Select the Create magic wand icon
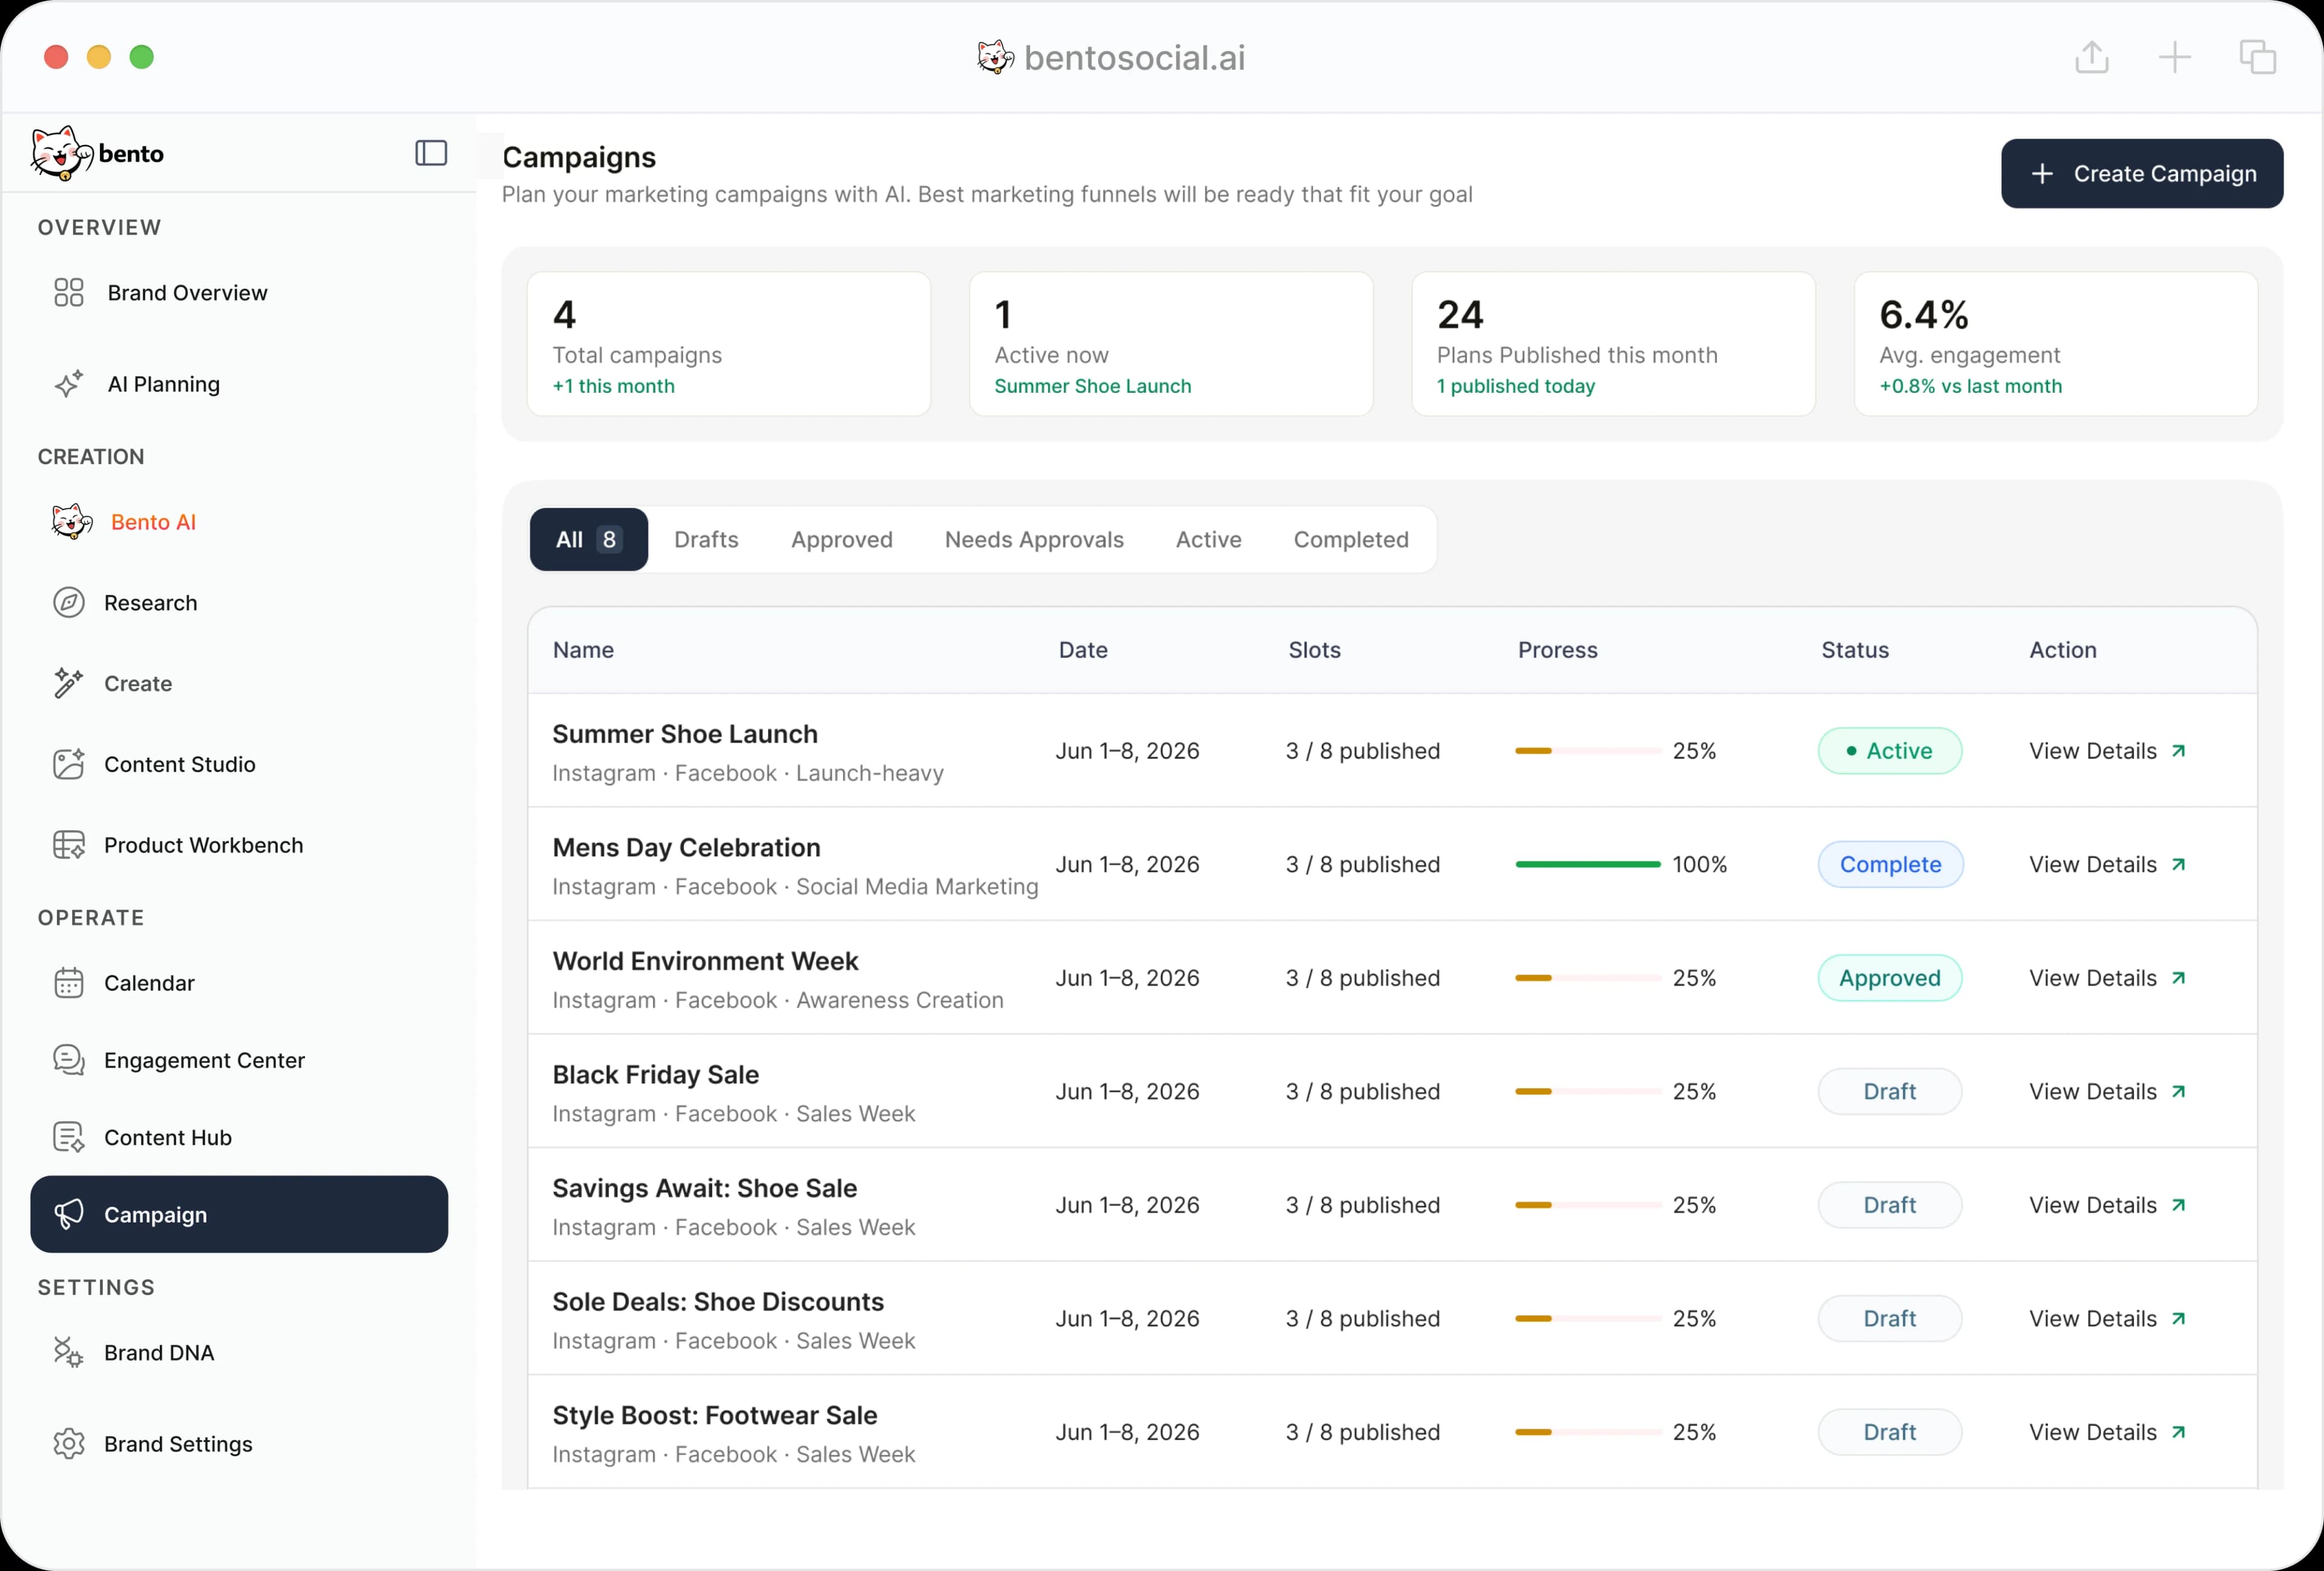 tap(69, 683)
